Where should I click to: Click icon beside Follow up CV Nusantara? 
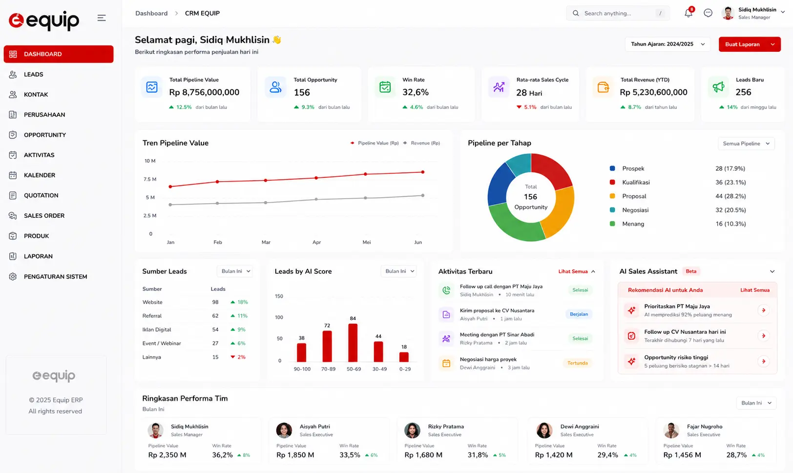point(632,336)
